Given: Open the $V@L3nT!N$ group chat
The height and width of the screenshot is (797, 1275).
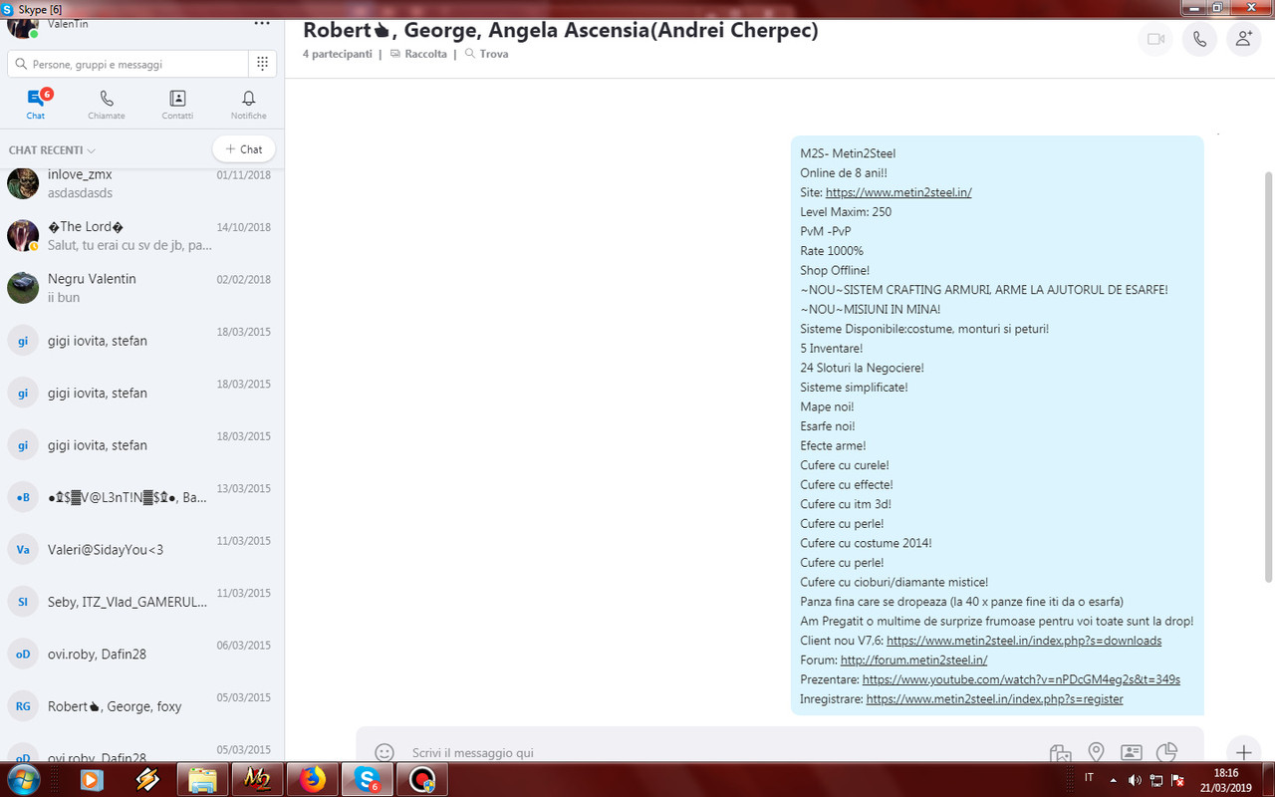Looking at the screenshot, I should (x=141, y=497).
